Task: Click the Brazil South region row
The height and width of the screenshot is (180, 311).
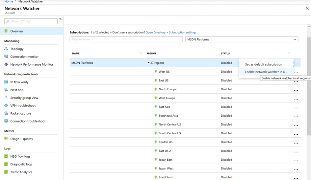Action: click(185, 177)
